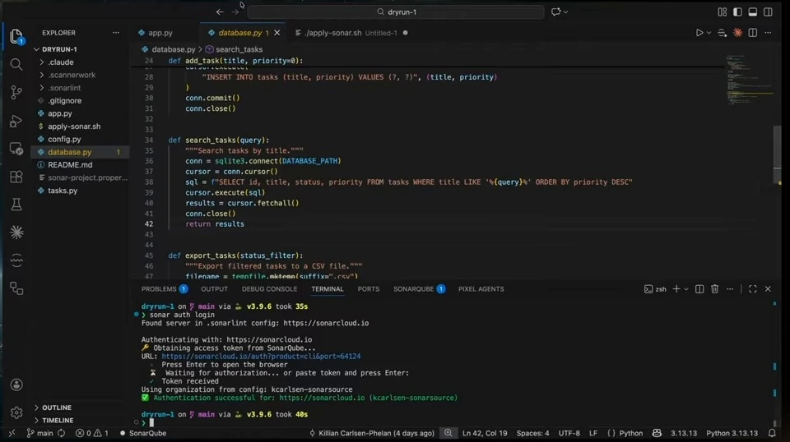Screen dimensions: 790x442
Task: Click the dryrun-1 command center search box
Action: [x=396, y=12]
